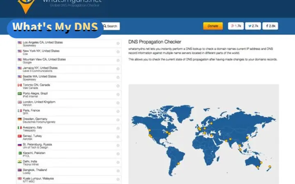Click the France flag beside Paris
The height and width of the screenshot is (184, 295).
click(20, 110)
